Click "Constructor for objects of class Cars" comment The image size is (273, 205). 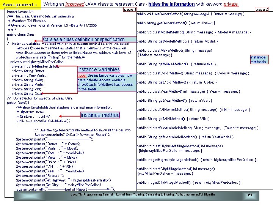[x=40, y=98]
